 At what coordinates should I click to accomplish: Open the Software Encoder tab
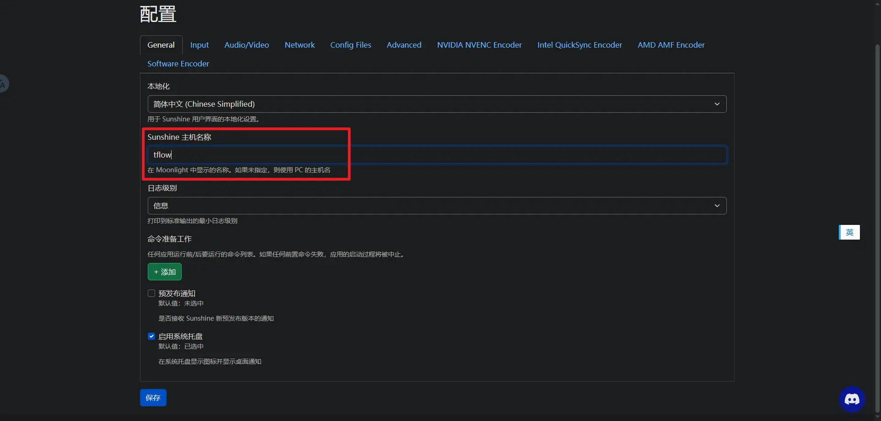[x=178, y=64]
